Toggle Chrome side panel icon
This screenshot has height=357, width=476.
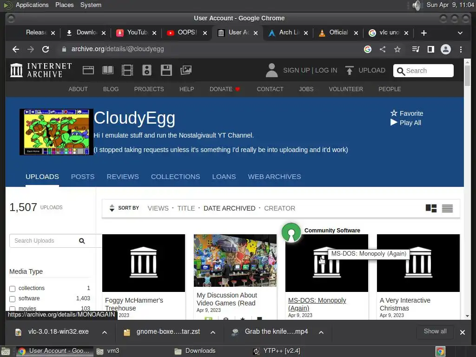click(x=431, y=49)
